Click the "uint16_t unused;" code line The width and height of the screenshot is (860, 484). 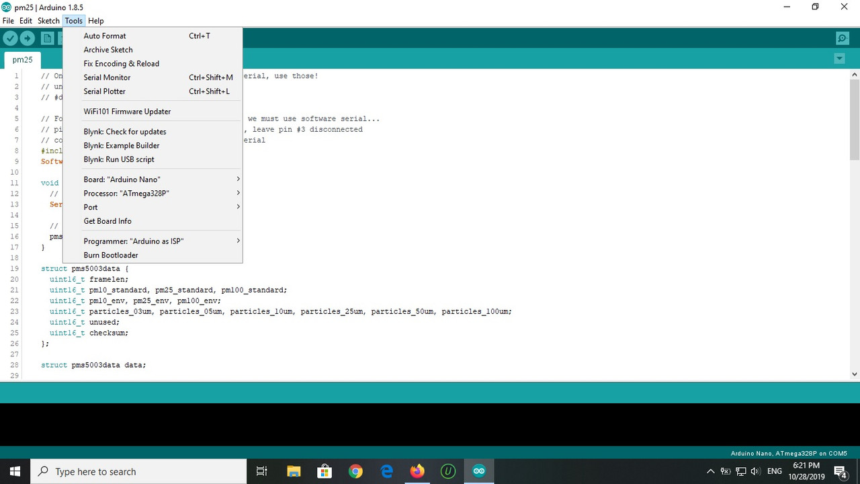click(85, 323)
